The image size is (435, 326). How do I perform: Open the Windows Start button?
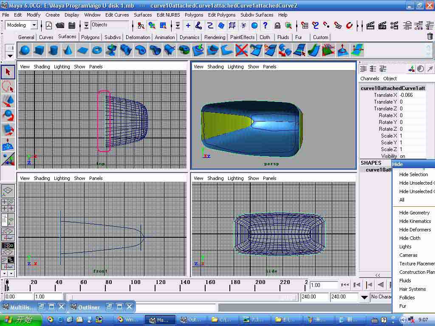[x=21, y=320]
